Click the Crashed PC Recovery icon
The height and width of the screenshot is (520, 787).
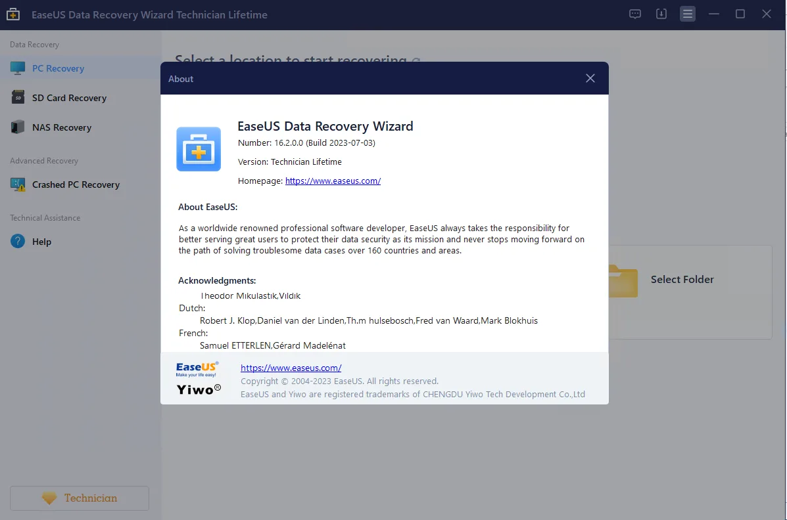[x=18, y=184]
